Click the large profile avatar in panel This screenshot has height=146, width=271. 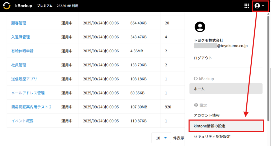(x=200, y=27)
